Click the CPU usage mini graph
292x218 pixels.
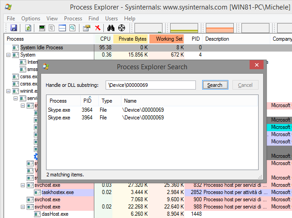148,28
